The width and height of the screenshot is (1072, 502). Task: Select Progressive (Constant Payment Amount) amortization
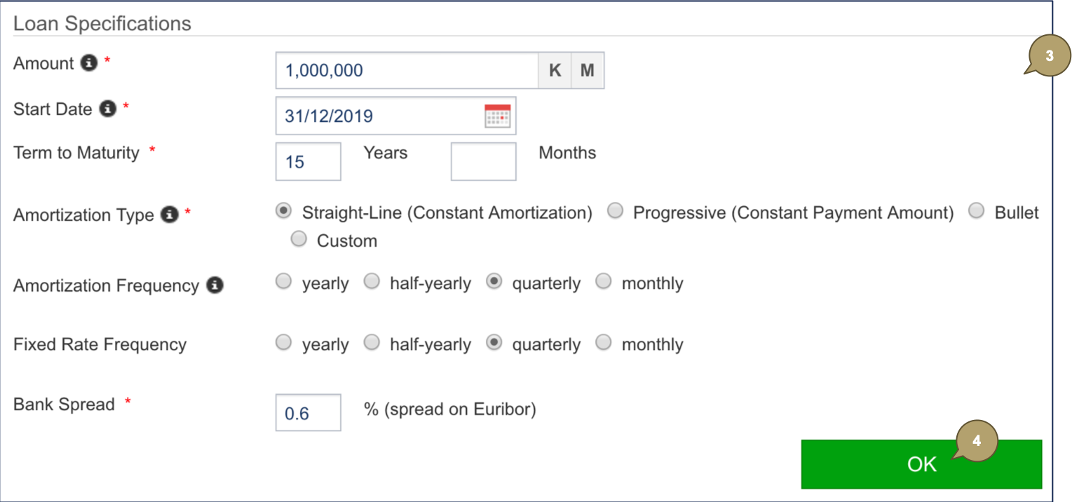point(616,212)
